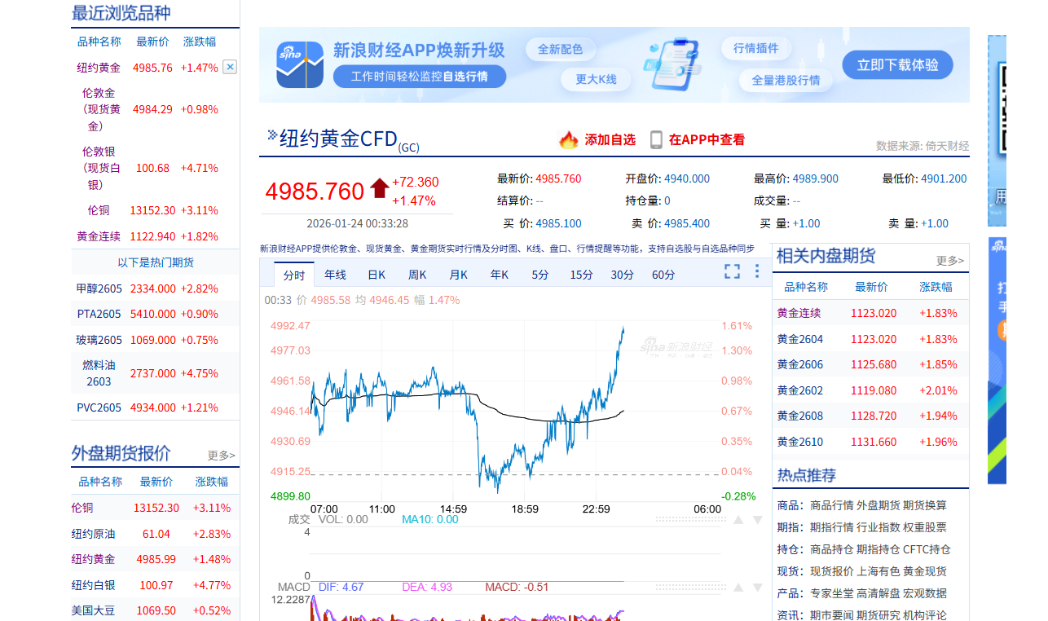Image resolution: width=1048 pixels, height=621 pixels.
Task: Click the 开盘价 4940.000 value
Action: click(x=687, y=178)
